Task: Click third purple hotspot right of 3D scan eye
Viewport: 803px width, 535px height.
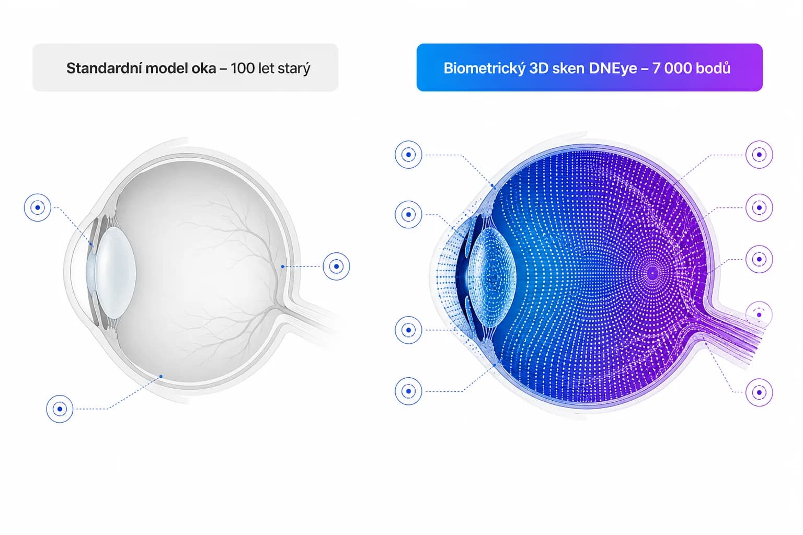Action: 759,259
